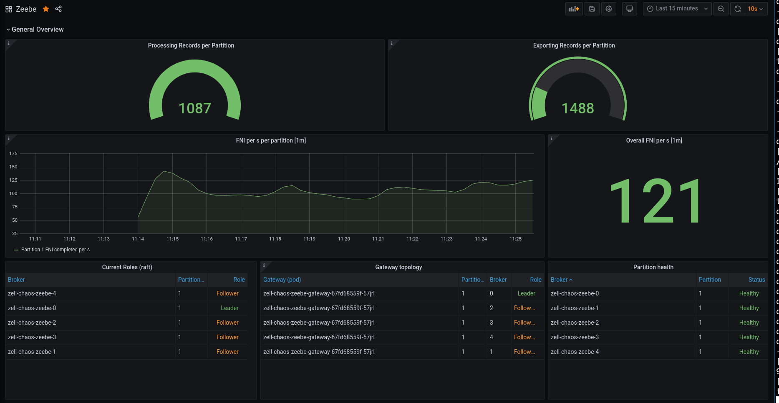Open the Overall FNI per s title menu
Image resolution: width=779 pixels, height=403 pixels.
tap(654, 140)
